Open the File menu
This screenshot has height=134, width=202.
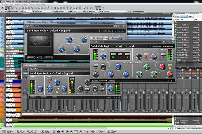2,4
